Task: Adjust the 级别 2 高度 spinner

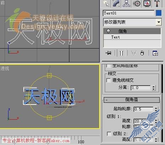Action: (156, 140)
